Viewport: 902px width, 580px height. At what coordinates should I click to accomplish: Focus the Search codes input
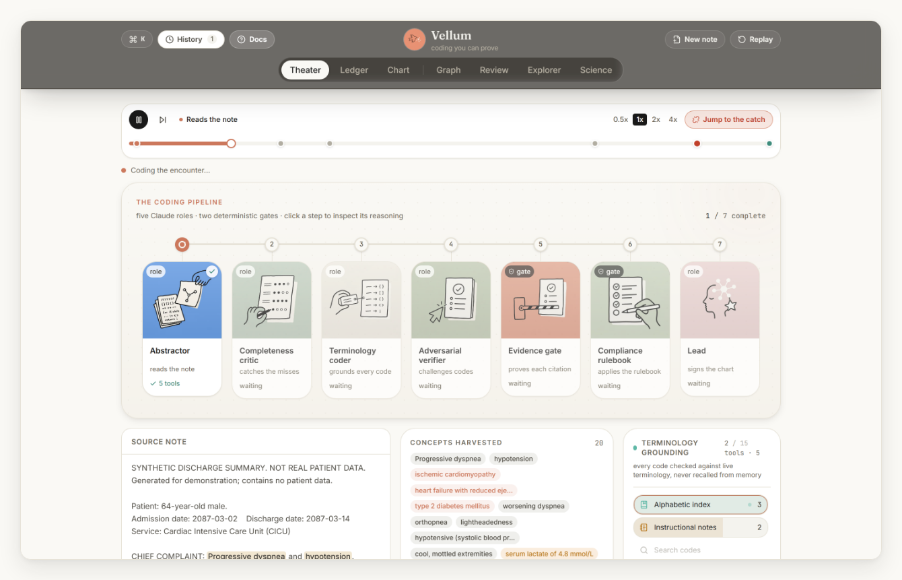[700, 550]
